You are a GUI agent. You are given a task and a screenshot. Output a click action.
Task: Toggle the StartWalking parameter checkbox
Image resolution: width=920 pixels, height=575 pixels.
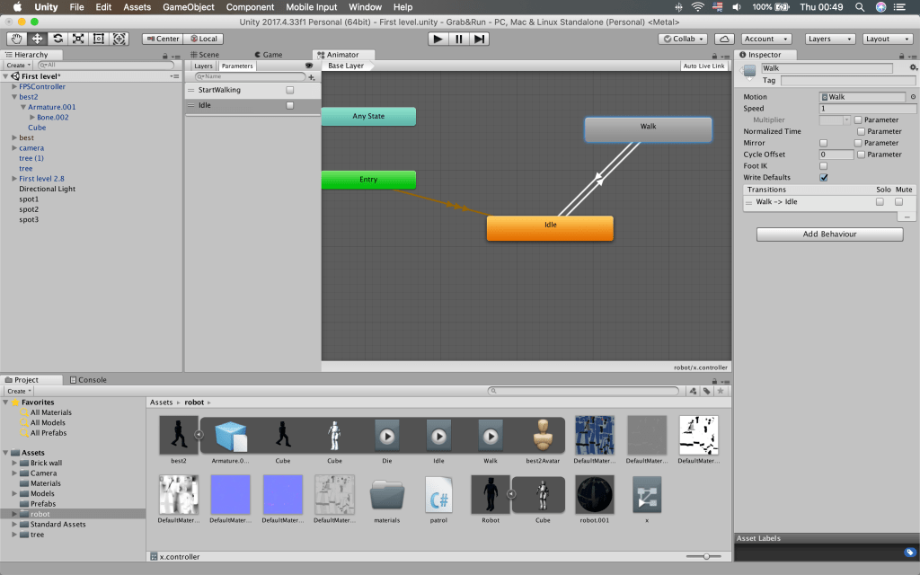click(289, 90)
